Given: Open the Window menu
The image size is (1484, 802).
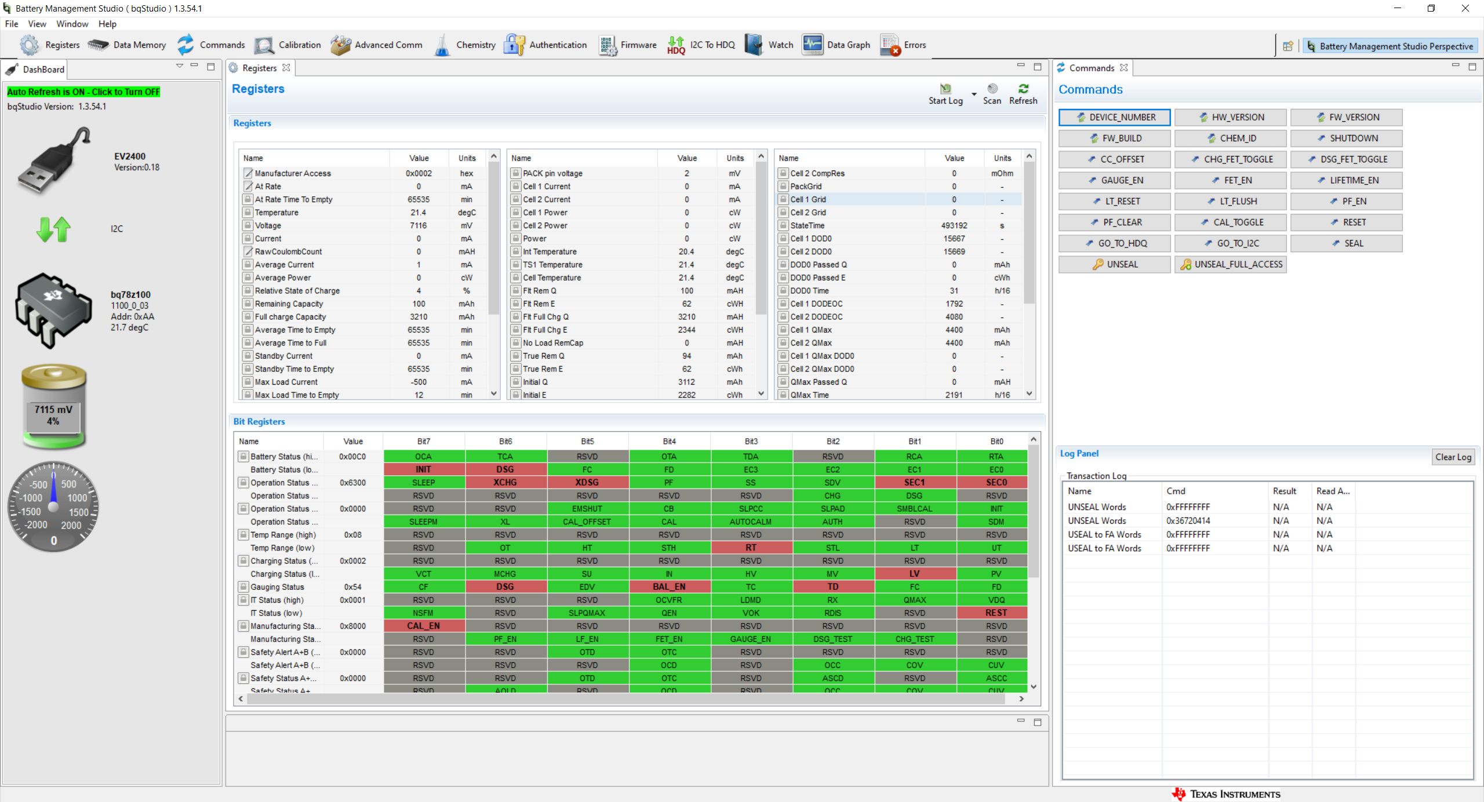Looking at the screenshot, I should click(72, 24).
